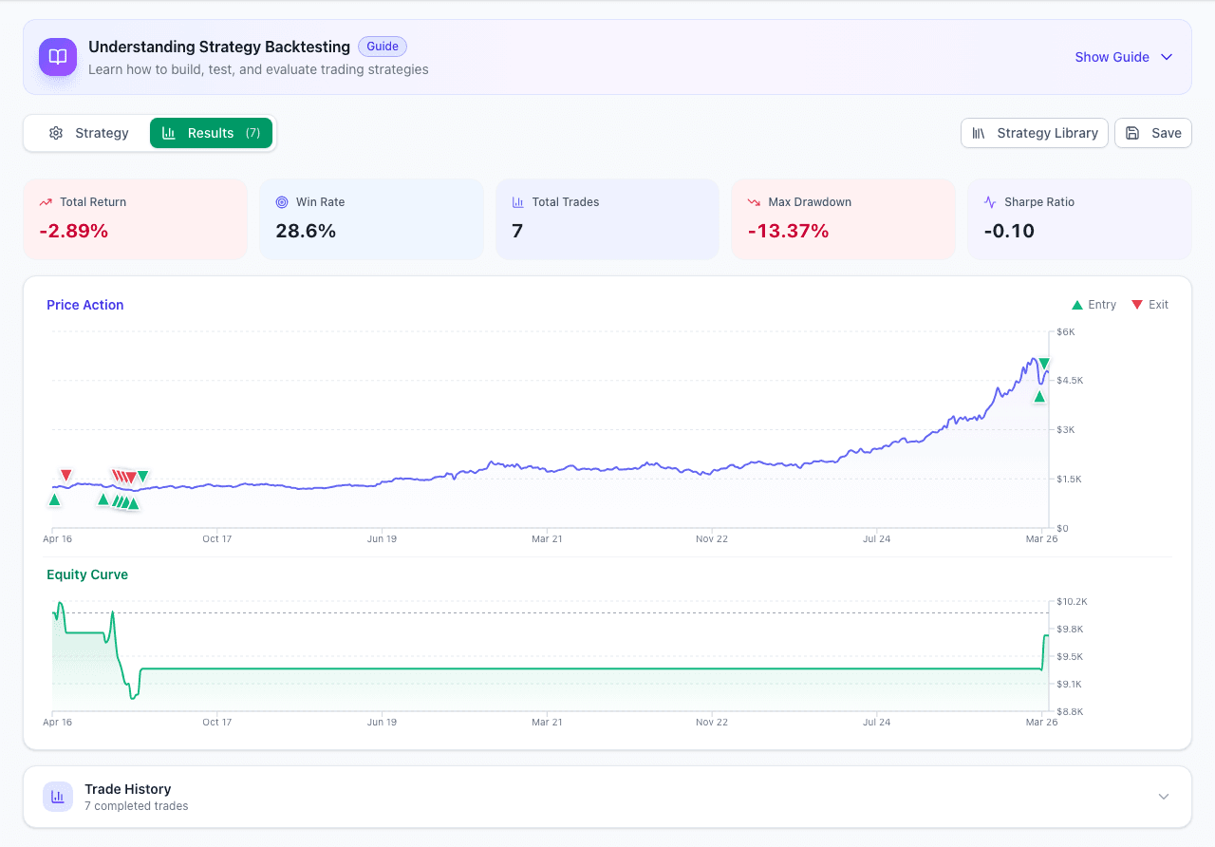Click the downward trend icon beside Max Drawdown
Viewport: 1215px width, 847px height.
tap(753, 201)
